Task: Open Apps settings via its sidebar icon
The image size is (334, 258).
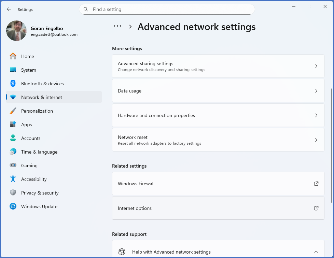Action: [12, 125]
